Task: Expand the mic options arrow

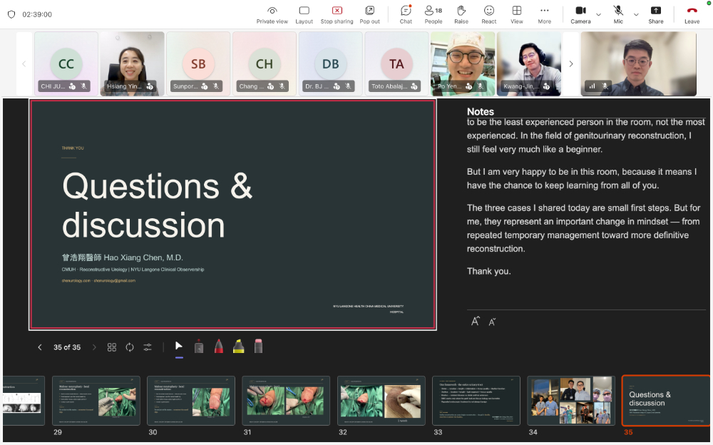Action: [636, 14]
